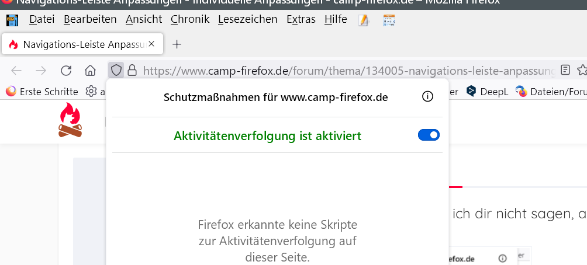Open the Chronik menu
587x265 pixels.
click(x=190, y=19)
